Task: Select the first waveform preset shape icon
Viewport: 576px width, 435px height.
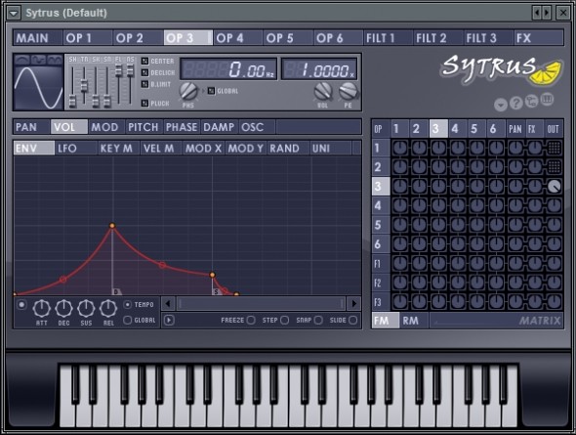Action: coord(22,60)
